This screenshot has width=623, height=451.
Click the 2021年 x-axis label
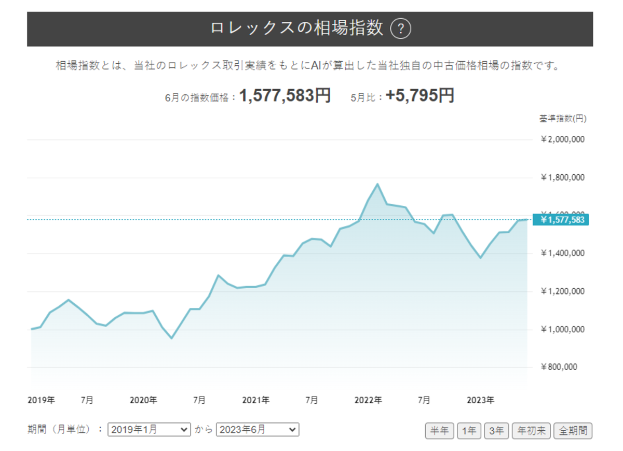point(256,400)
